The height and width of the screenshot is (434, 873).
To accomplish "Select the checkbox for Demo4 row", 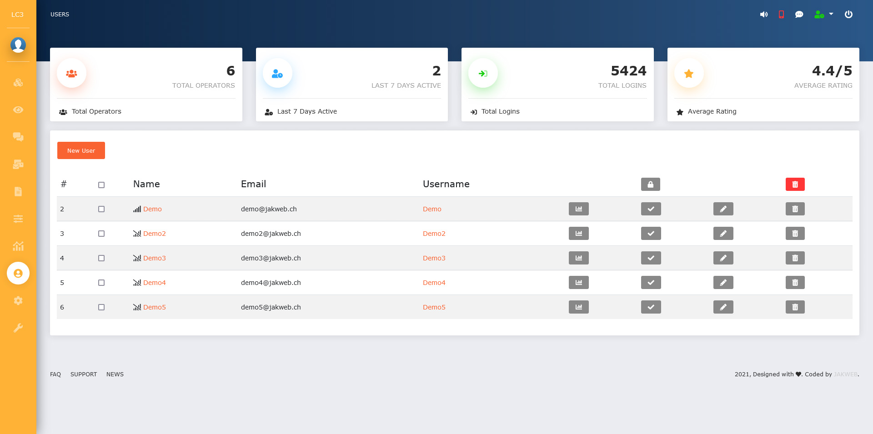I will pyautogui.click(x=101, y=283).
